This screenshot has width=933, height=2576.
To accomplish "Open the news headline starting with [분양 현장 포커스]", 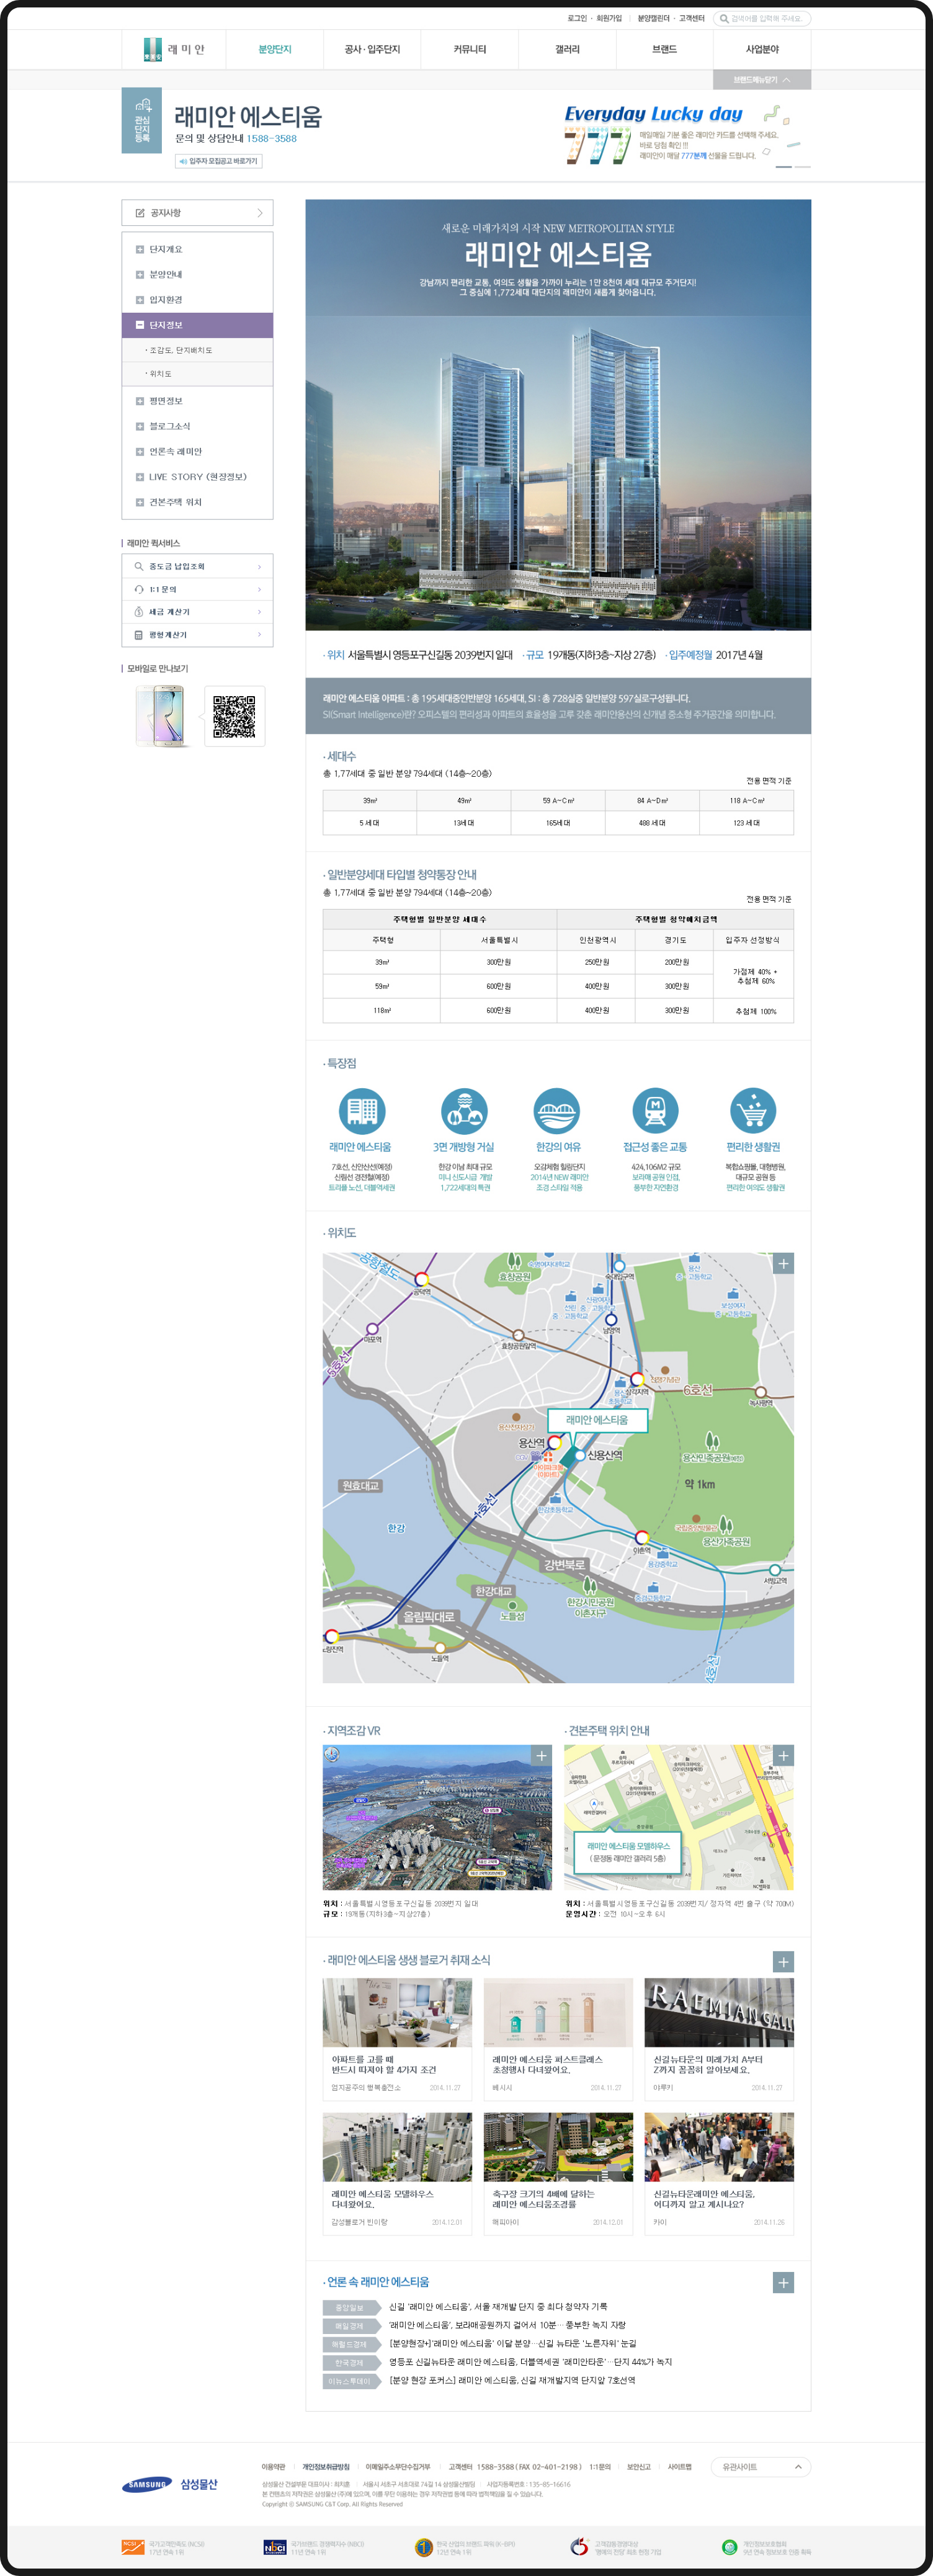I will [512, 2380].
